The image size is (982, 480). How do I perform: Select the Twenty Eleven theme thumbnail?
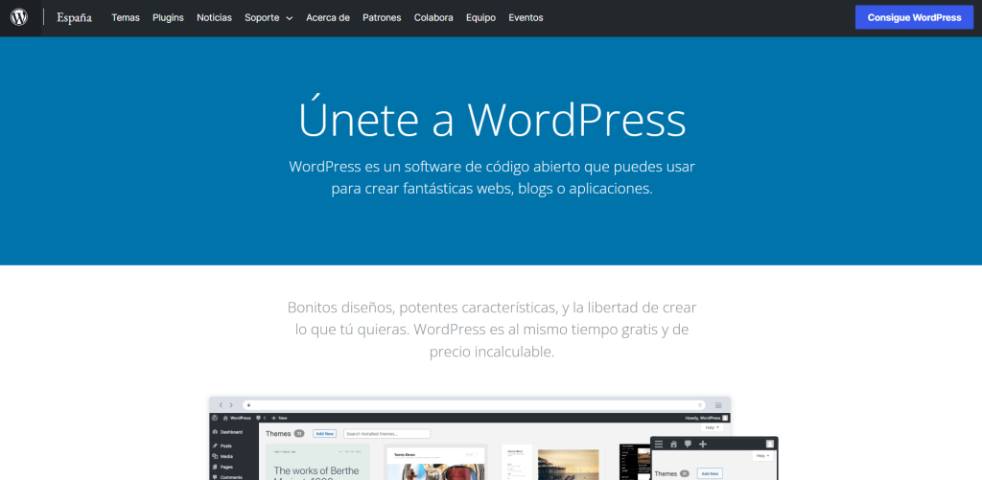point(435,462)
